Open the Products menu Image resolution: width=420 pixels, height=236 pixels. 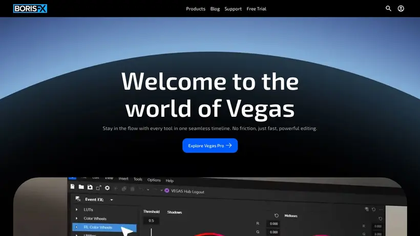(x=196, y=9)
